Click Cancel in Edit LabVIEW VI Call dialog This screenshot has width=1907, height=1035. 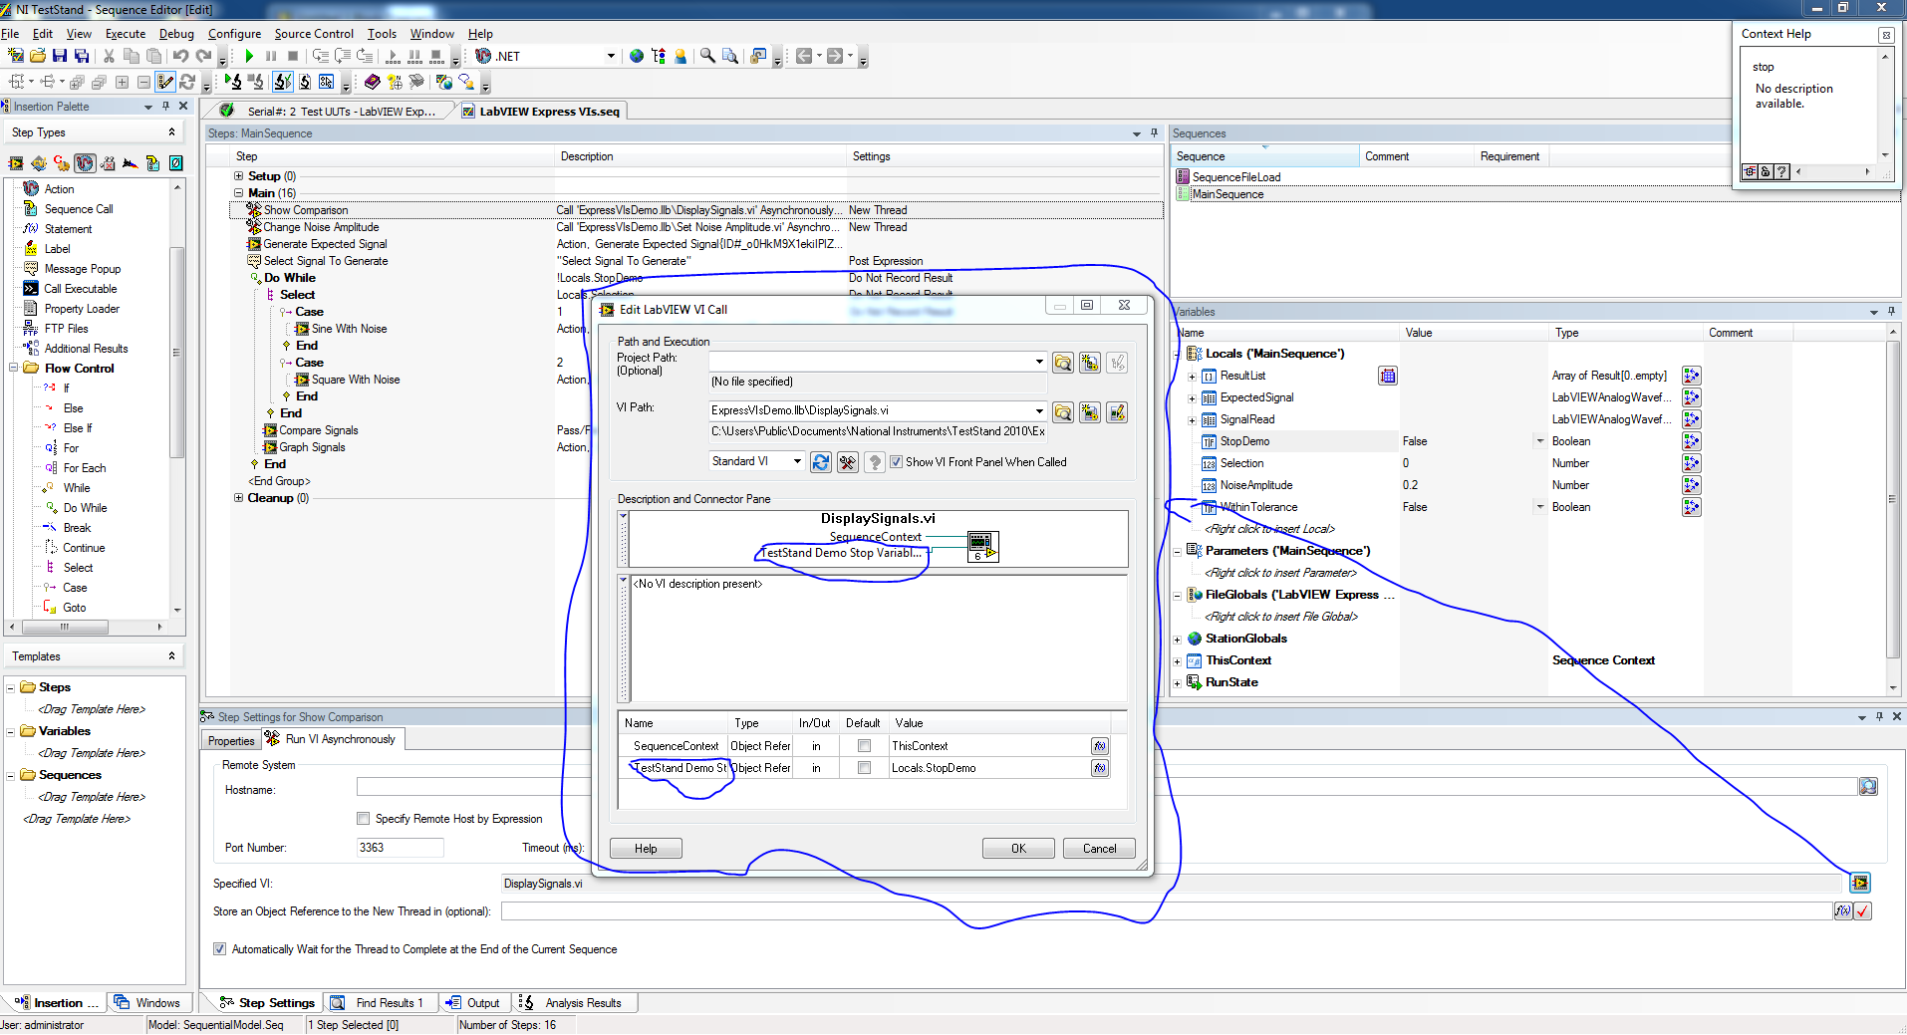point(1099,849)
